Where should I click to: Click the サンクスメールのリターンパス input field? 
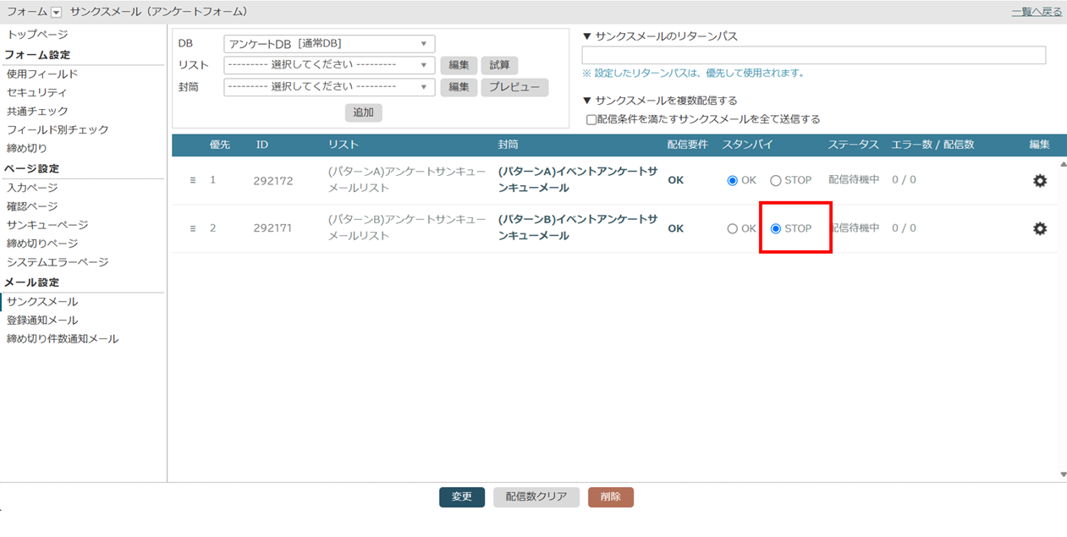(x=814, y=55)
